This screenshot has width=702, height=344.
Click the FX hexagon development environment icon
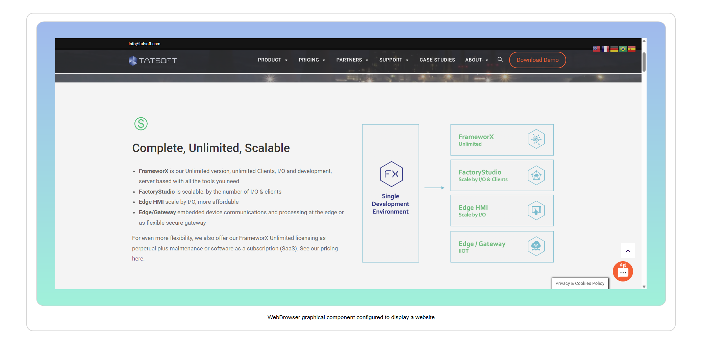pyautogui.click(x=391, y=174)
